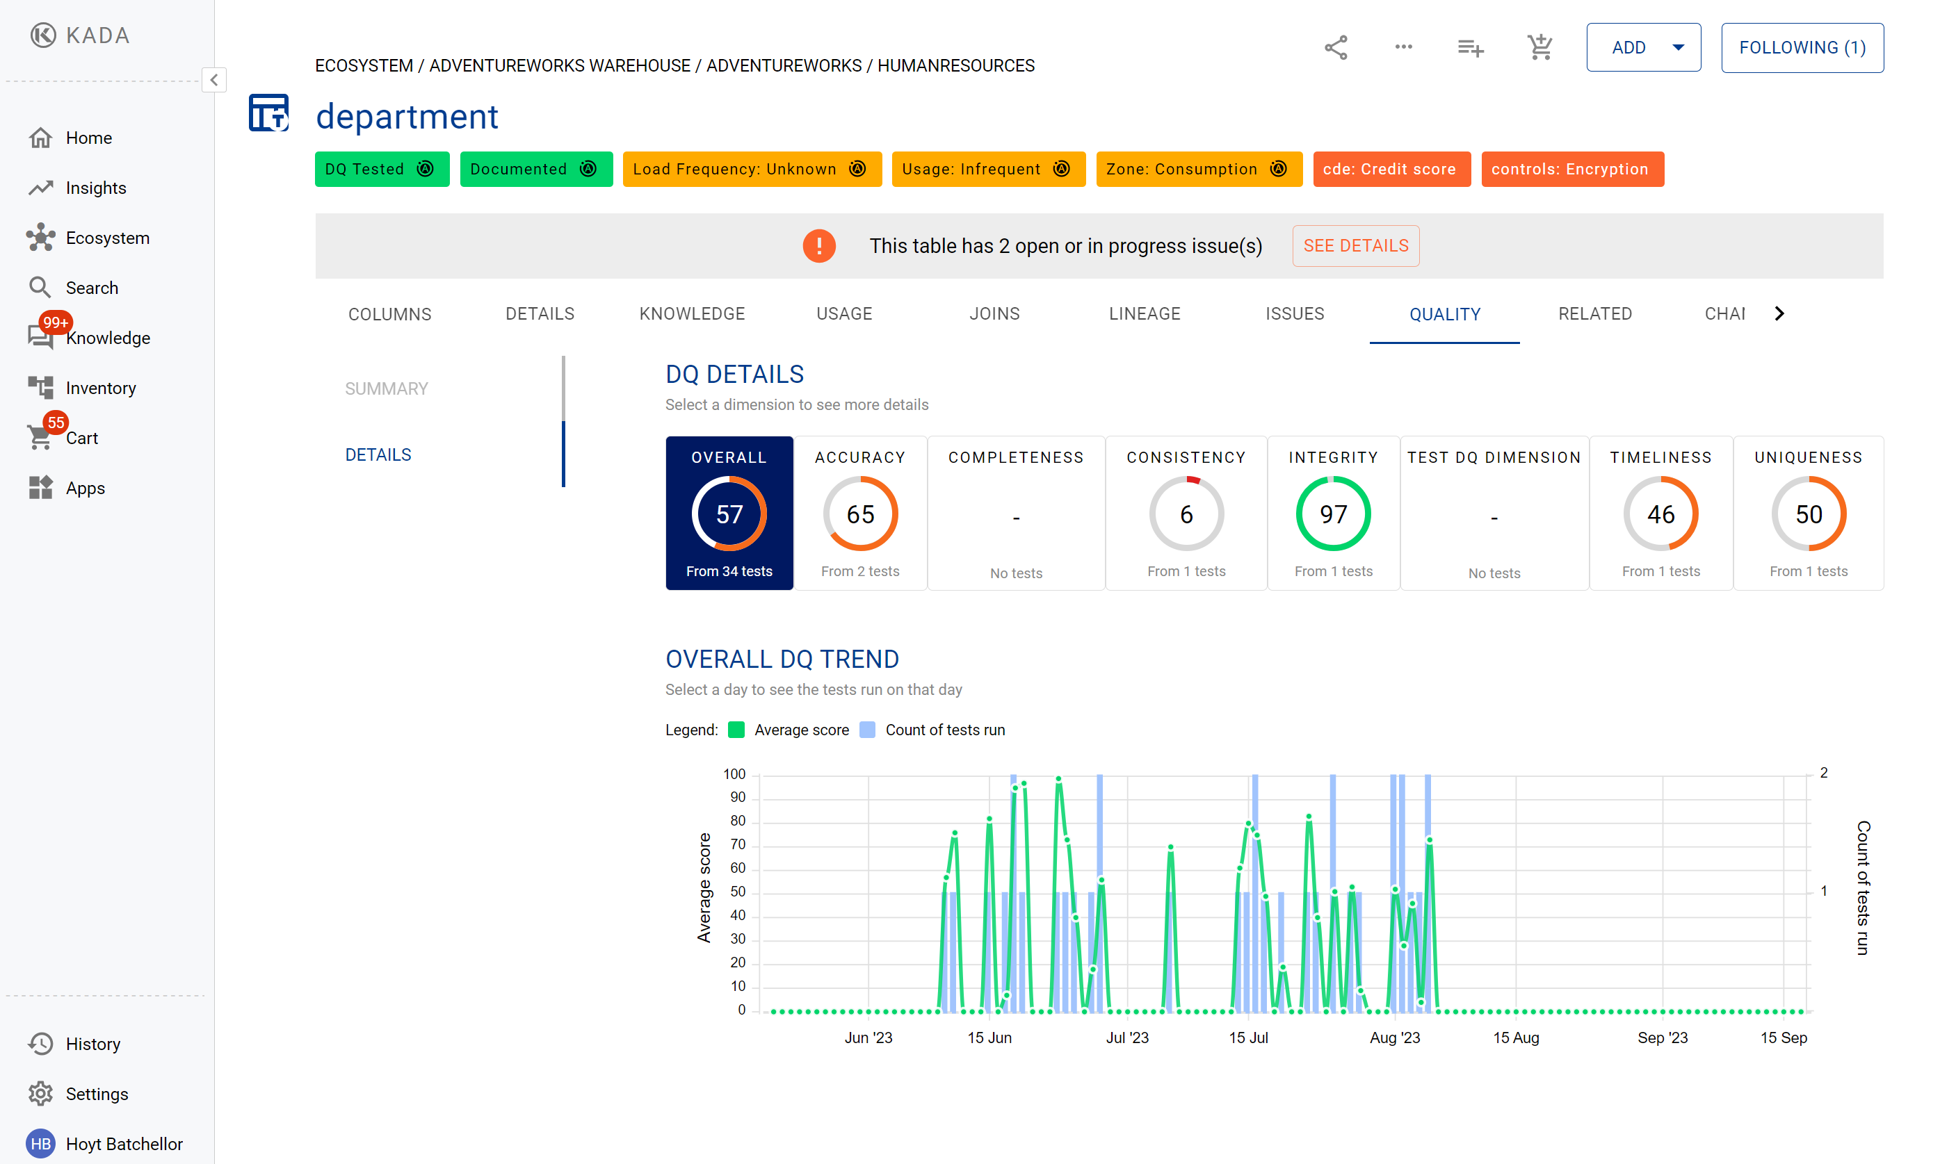Open the Knowledge sidebar item
The height and width of the screenshot is (1164, 1940).
point(106,338)
